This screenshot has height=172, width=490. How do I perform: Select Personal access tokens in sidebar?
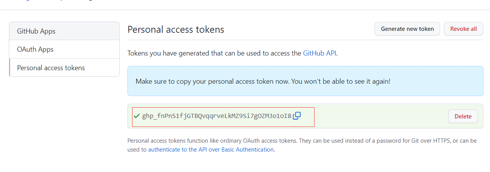(x=51, y=68)
